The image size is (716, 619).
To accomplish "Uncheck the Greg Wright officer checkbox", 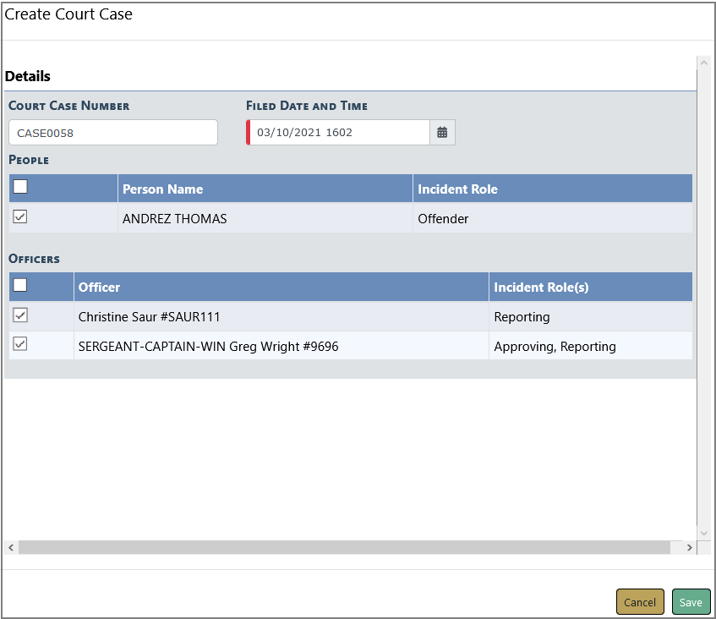I will pos(21,344).
